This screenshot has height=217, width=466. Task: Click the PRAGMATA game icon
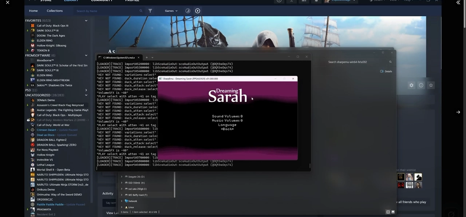[33, 209]
